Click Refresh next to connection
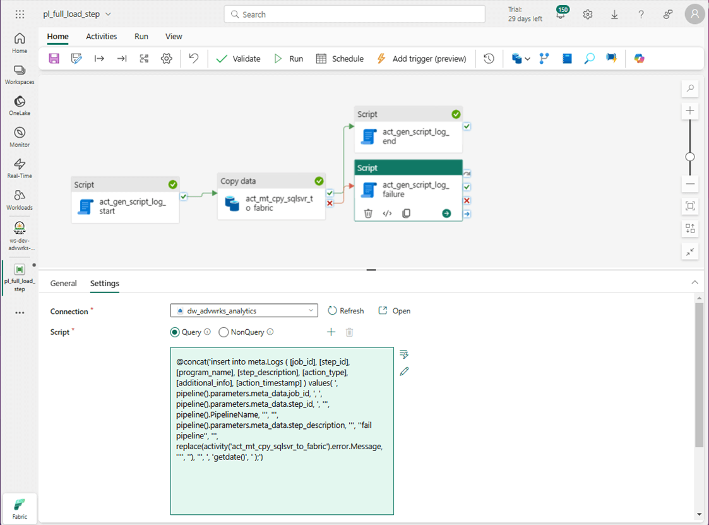Image resolution: width=709 pixels, height=525 pixels. click(x=345, y=310)
